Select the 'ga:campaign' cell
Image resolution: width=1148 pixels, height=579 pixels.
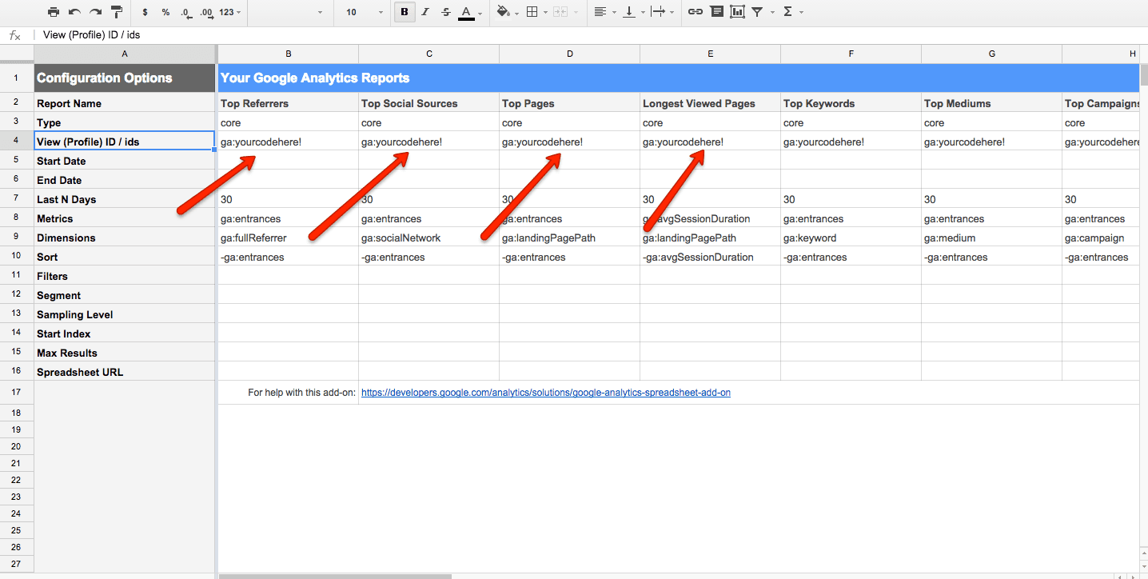pyautogui.click(x=1100, y=238)
